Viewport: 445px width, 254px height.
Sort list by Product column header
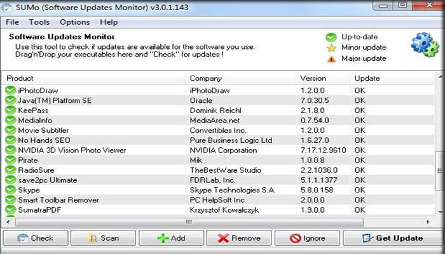93,78
